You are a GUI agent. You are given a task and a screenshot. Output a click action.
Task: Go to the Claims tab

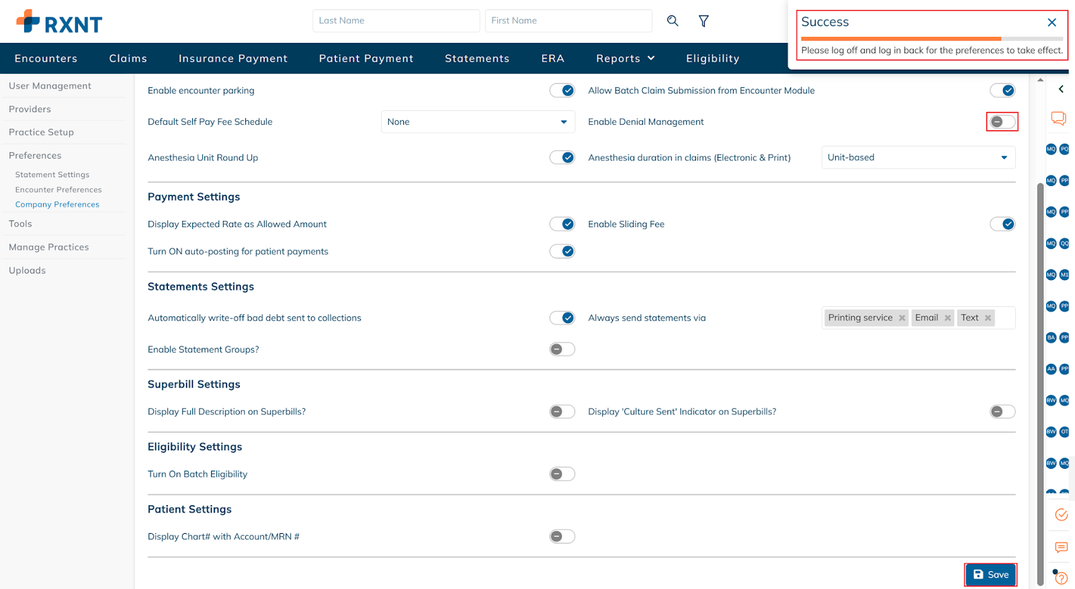[x=128, y=58]
